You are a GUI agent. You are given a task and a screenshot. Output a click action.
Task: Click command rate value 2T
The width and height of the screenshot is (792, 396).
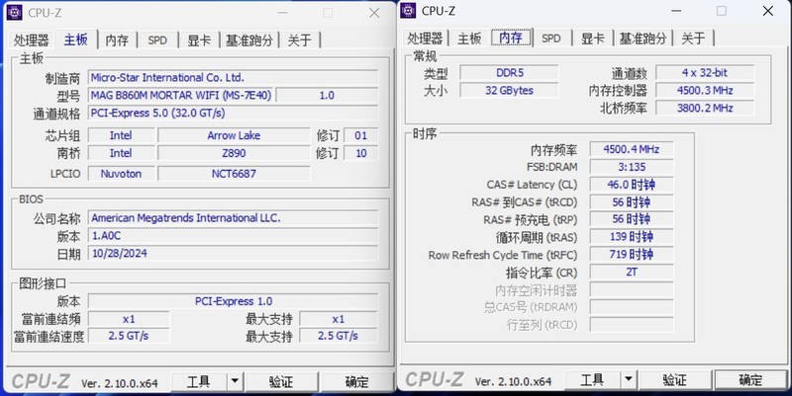(x=632, y=273)
